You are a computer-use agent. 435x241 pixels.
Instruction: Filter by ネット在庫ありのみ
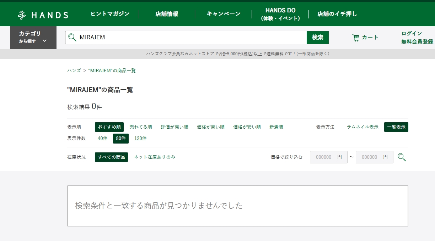point(154,157)
